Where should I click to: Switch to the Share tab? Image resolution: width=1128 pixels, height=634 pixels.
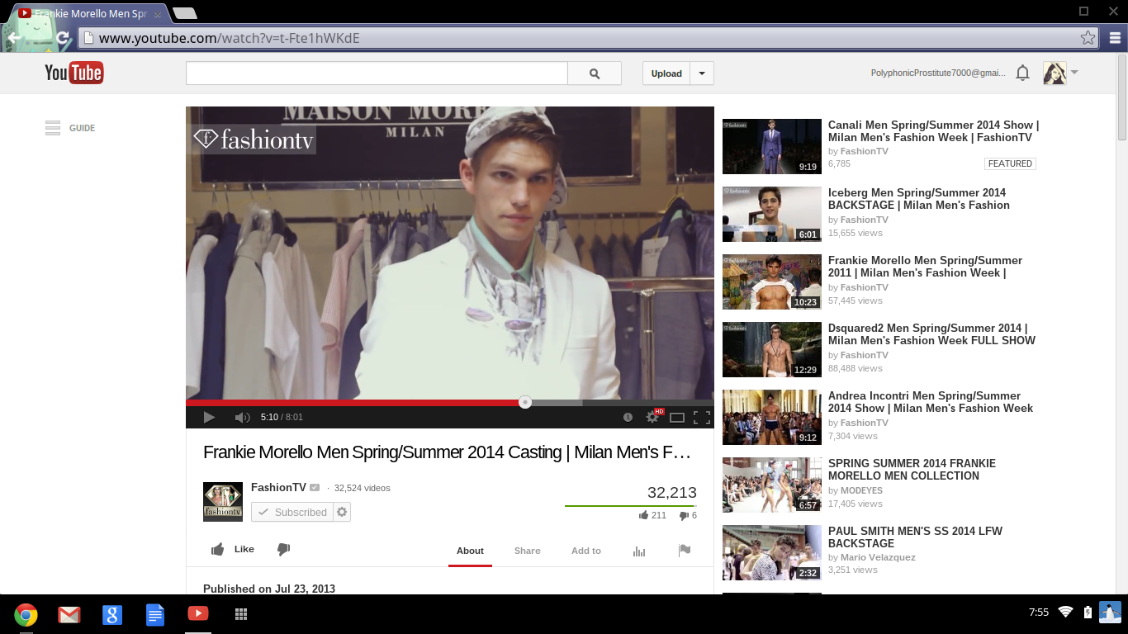527,551
